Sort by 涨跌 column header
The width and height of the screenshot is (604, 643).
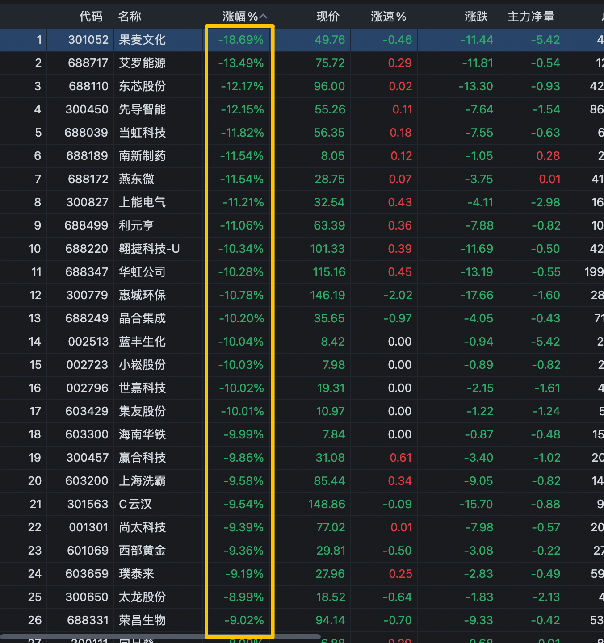coord(476,17)
